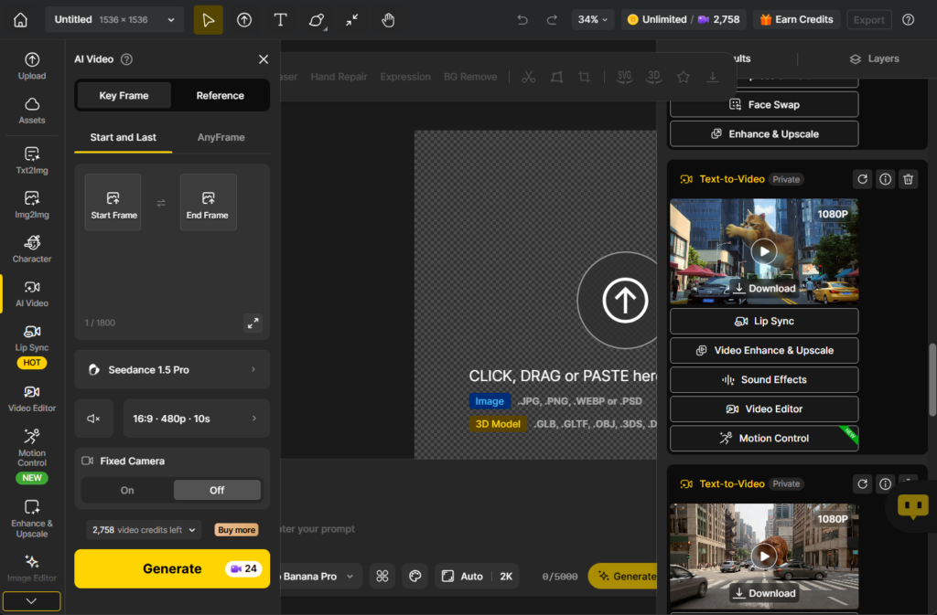Click the Undo arrow icon

coord(522,20)
